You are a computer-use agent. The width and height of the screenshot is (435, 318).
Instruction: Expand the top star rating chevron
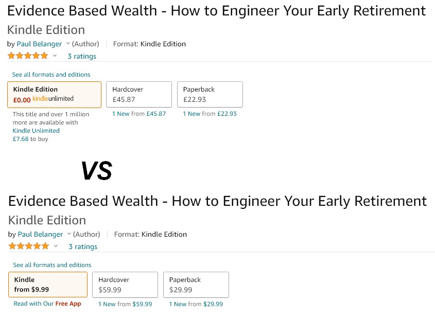[55, 56]
